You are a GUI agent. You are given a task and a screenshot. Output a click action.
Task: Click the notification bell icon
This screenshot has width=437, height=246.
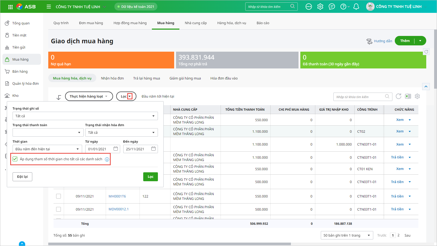click(356, 7)
